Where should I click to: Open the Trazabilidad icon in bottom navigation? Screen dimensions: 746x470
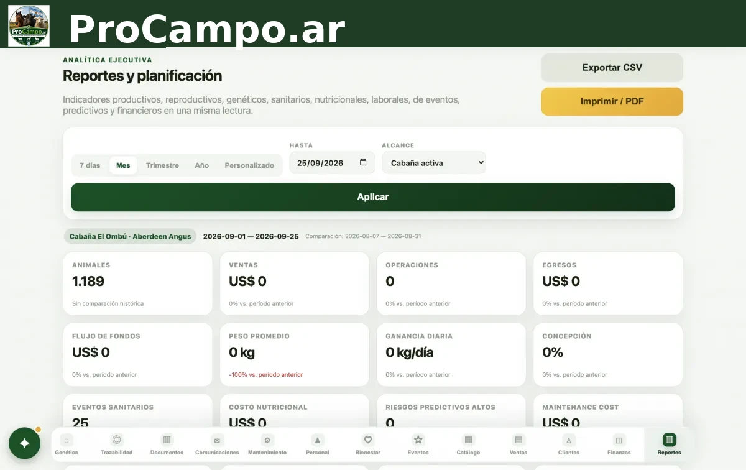tap(117, 440)
